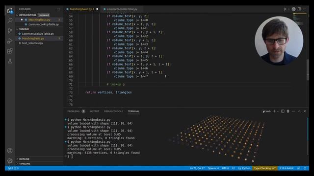Switch to the Terminal tab
The image size is (314, 176).
point(133,111)
